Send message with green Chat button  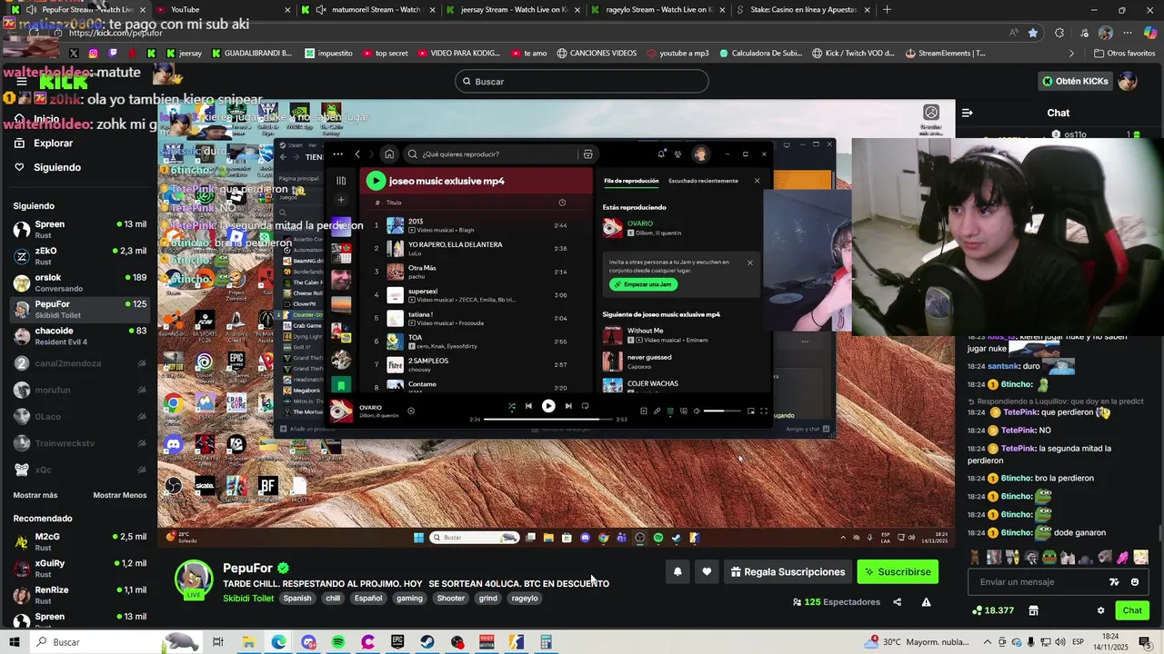tap(1132, 610)
